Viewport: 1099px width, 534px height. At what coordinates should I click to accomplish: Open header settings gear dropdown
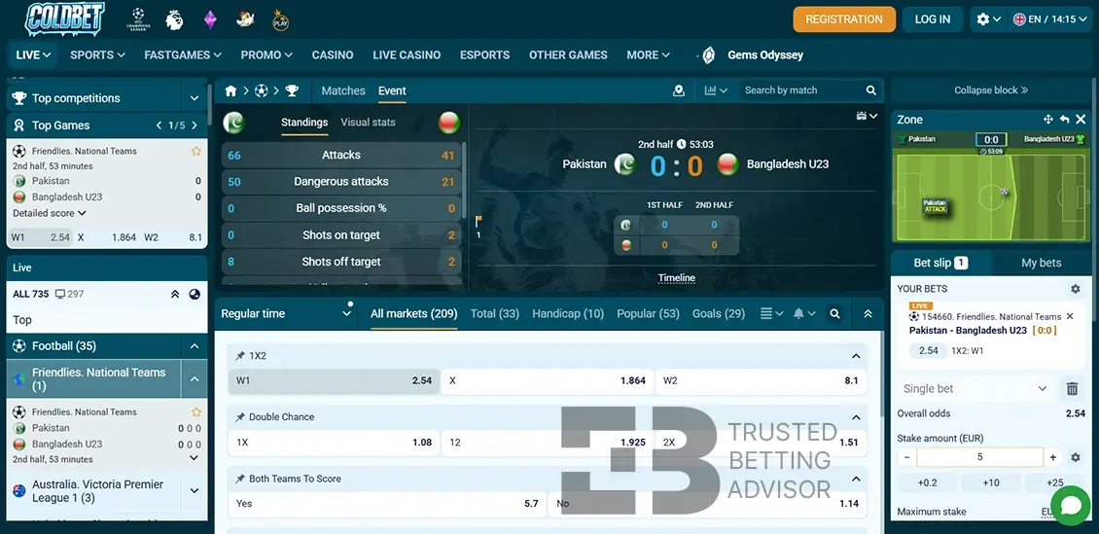(x=988, y=19)
